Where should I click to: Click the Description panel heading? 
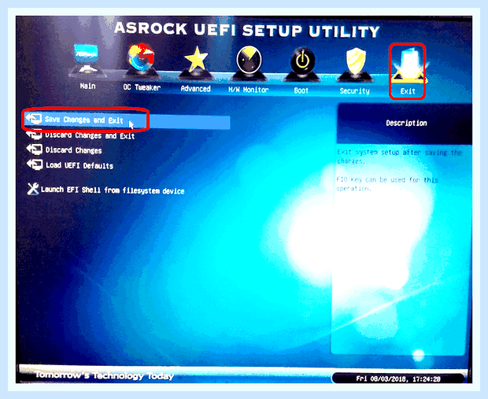[x=406, y=123]
